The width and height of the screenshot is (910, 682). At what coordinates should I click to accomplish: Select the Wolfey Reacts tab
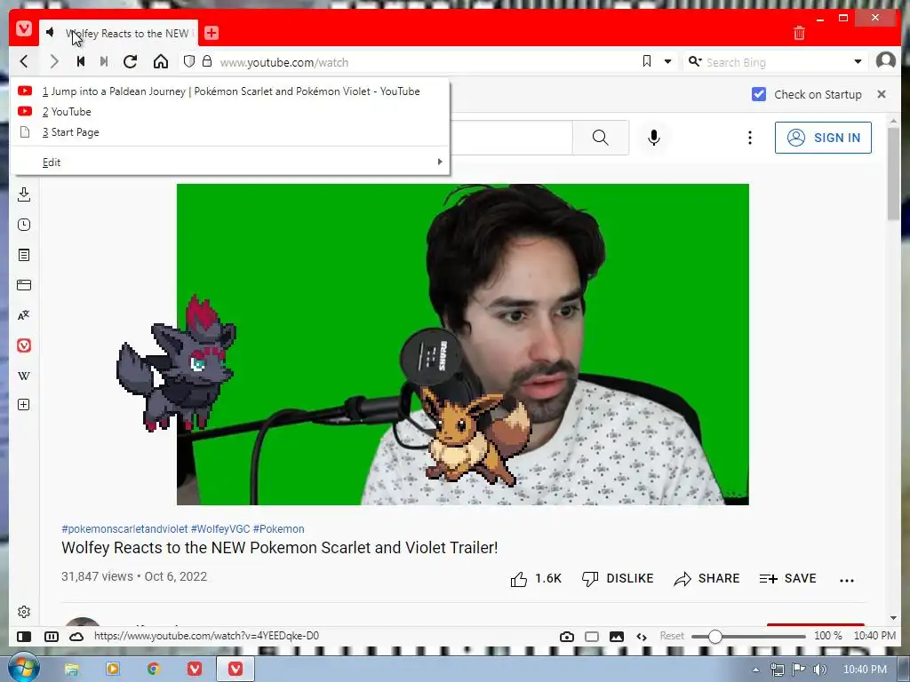point(119,33)
